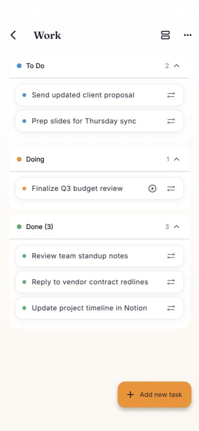Click move icon on Finalize Q3 budget review

pyautogui.click(x=171, y=188)
